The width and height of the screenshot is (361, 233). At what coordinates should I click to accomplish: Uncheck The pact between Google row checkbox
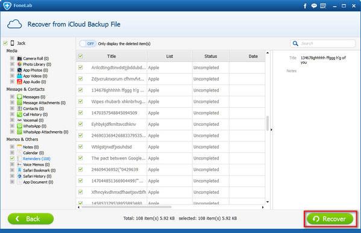(x=80, y=158)
